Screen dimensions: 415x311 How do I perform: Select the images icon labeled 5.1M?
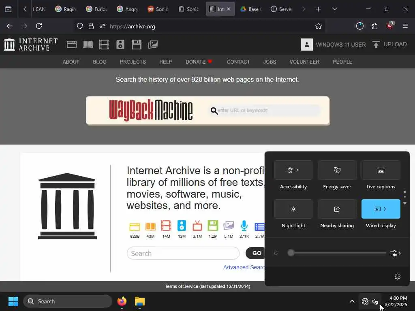(x=229, y=226)
